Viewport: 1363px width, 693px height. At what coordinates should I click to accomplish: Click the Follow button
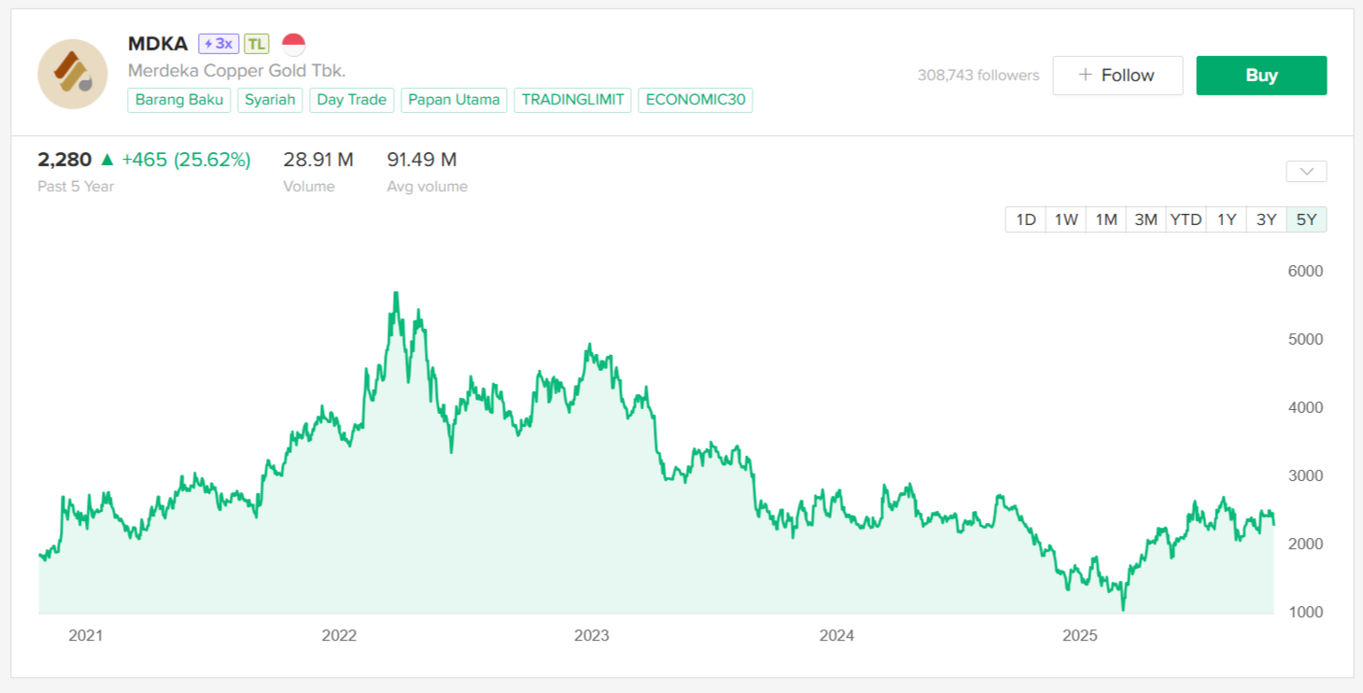pyautogui.click(x=1117, y=76)
